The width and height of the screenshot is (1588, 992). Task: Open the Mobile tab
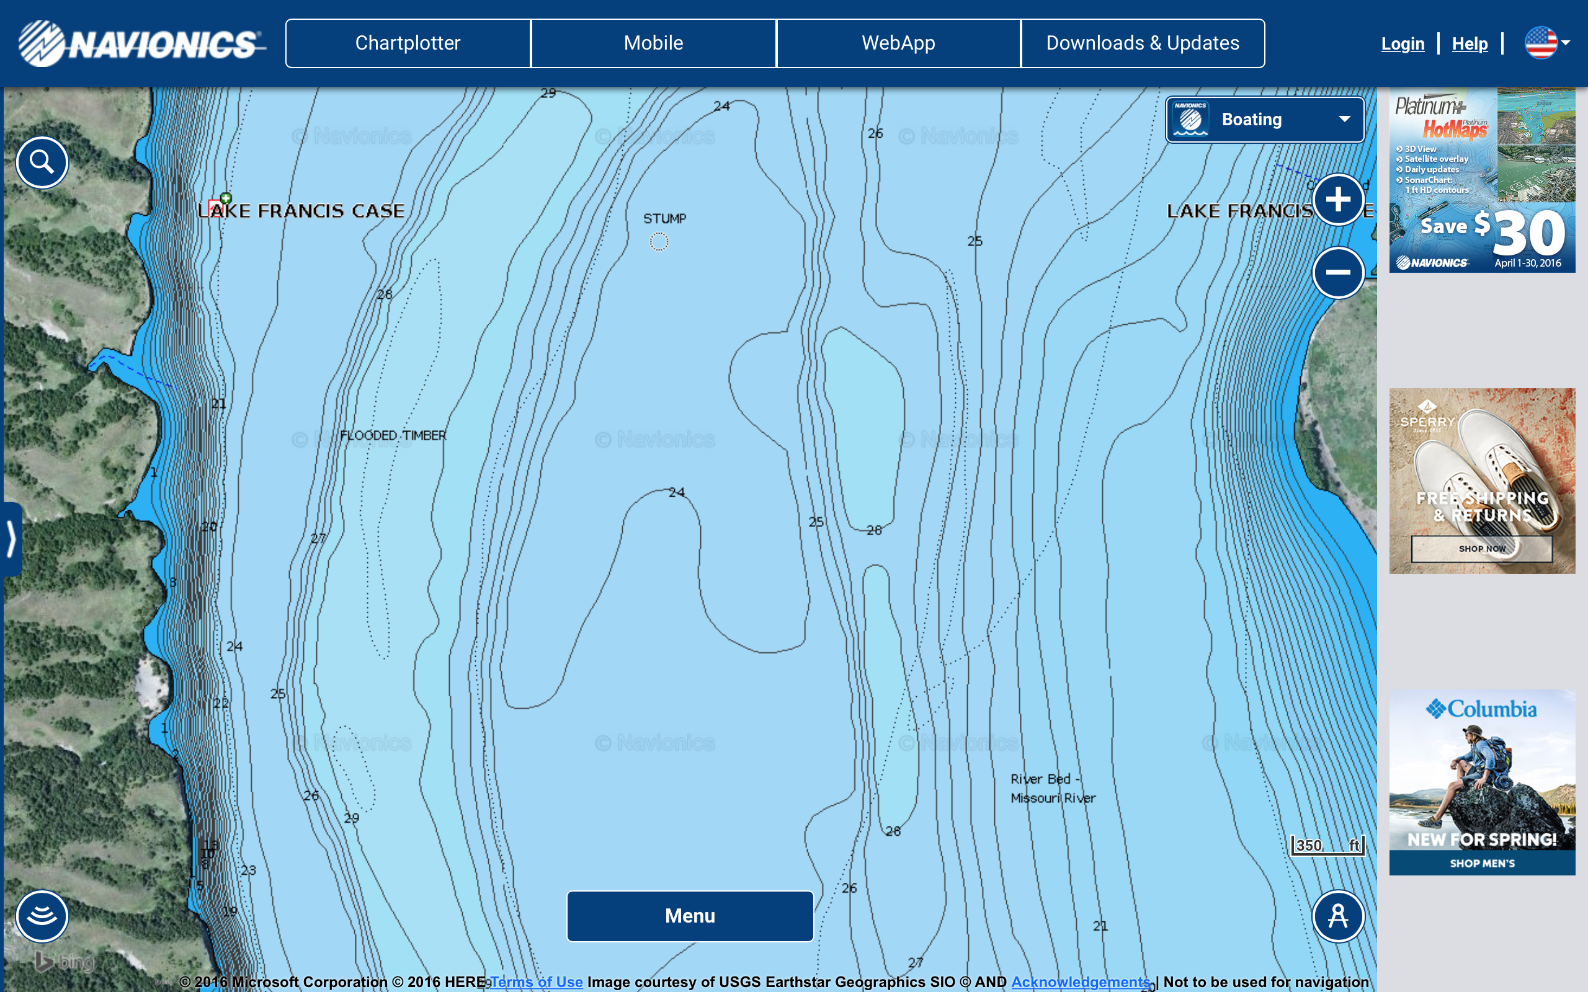click(x=653, y=43)
